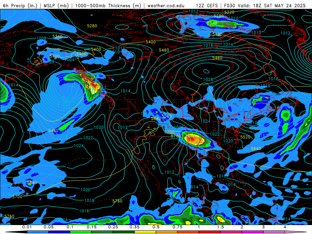The width and height of the screenshot is (312, 234).
Task: Click the weather.cod.edu source text
Action: 166,5
